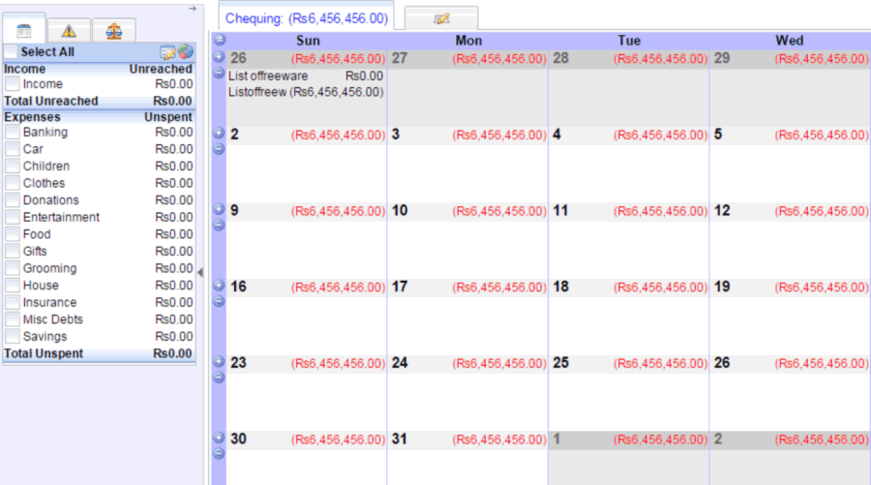Open the balance scales tab icon
Image resolution: width=871 pixels, height=485 pixels.
pyautogui.click(x=114, y=31)
